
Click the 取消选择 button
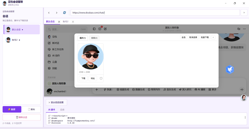tap(193, 37)
